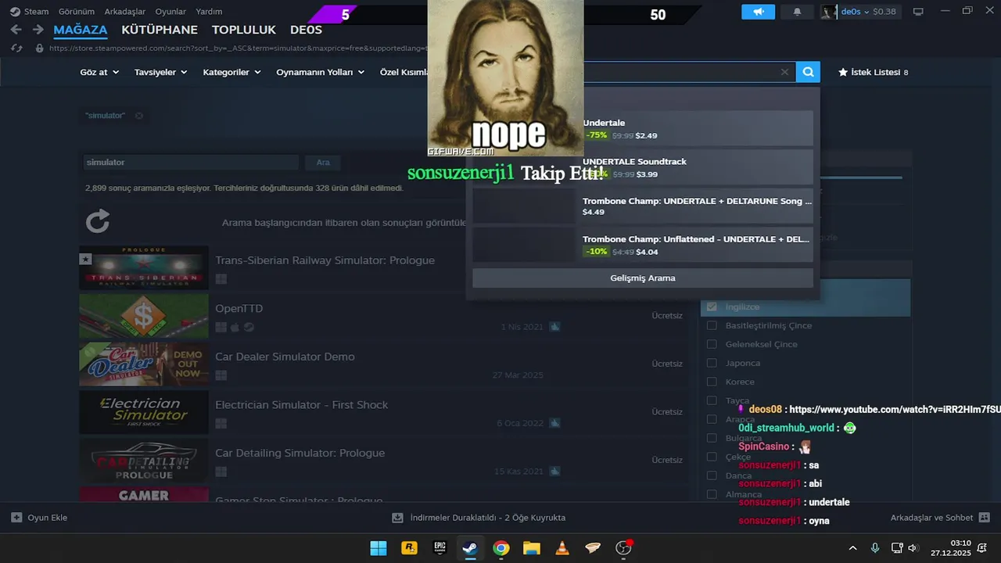Switch to the KÜTÜPHANE tab

pos(160,30)
